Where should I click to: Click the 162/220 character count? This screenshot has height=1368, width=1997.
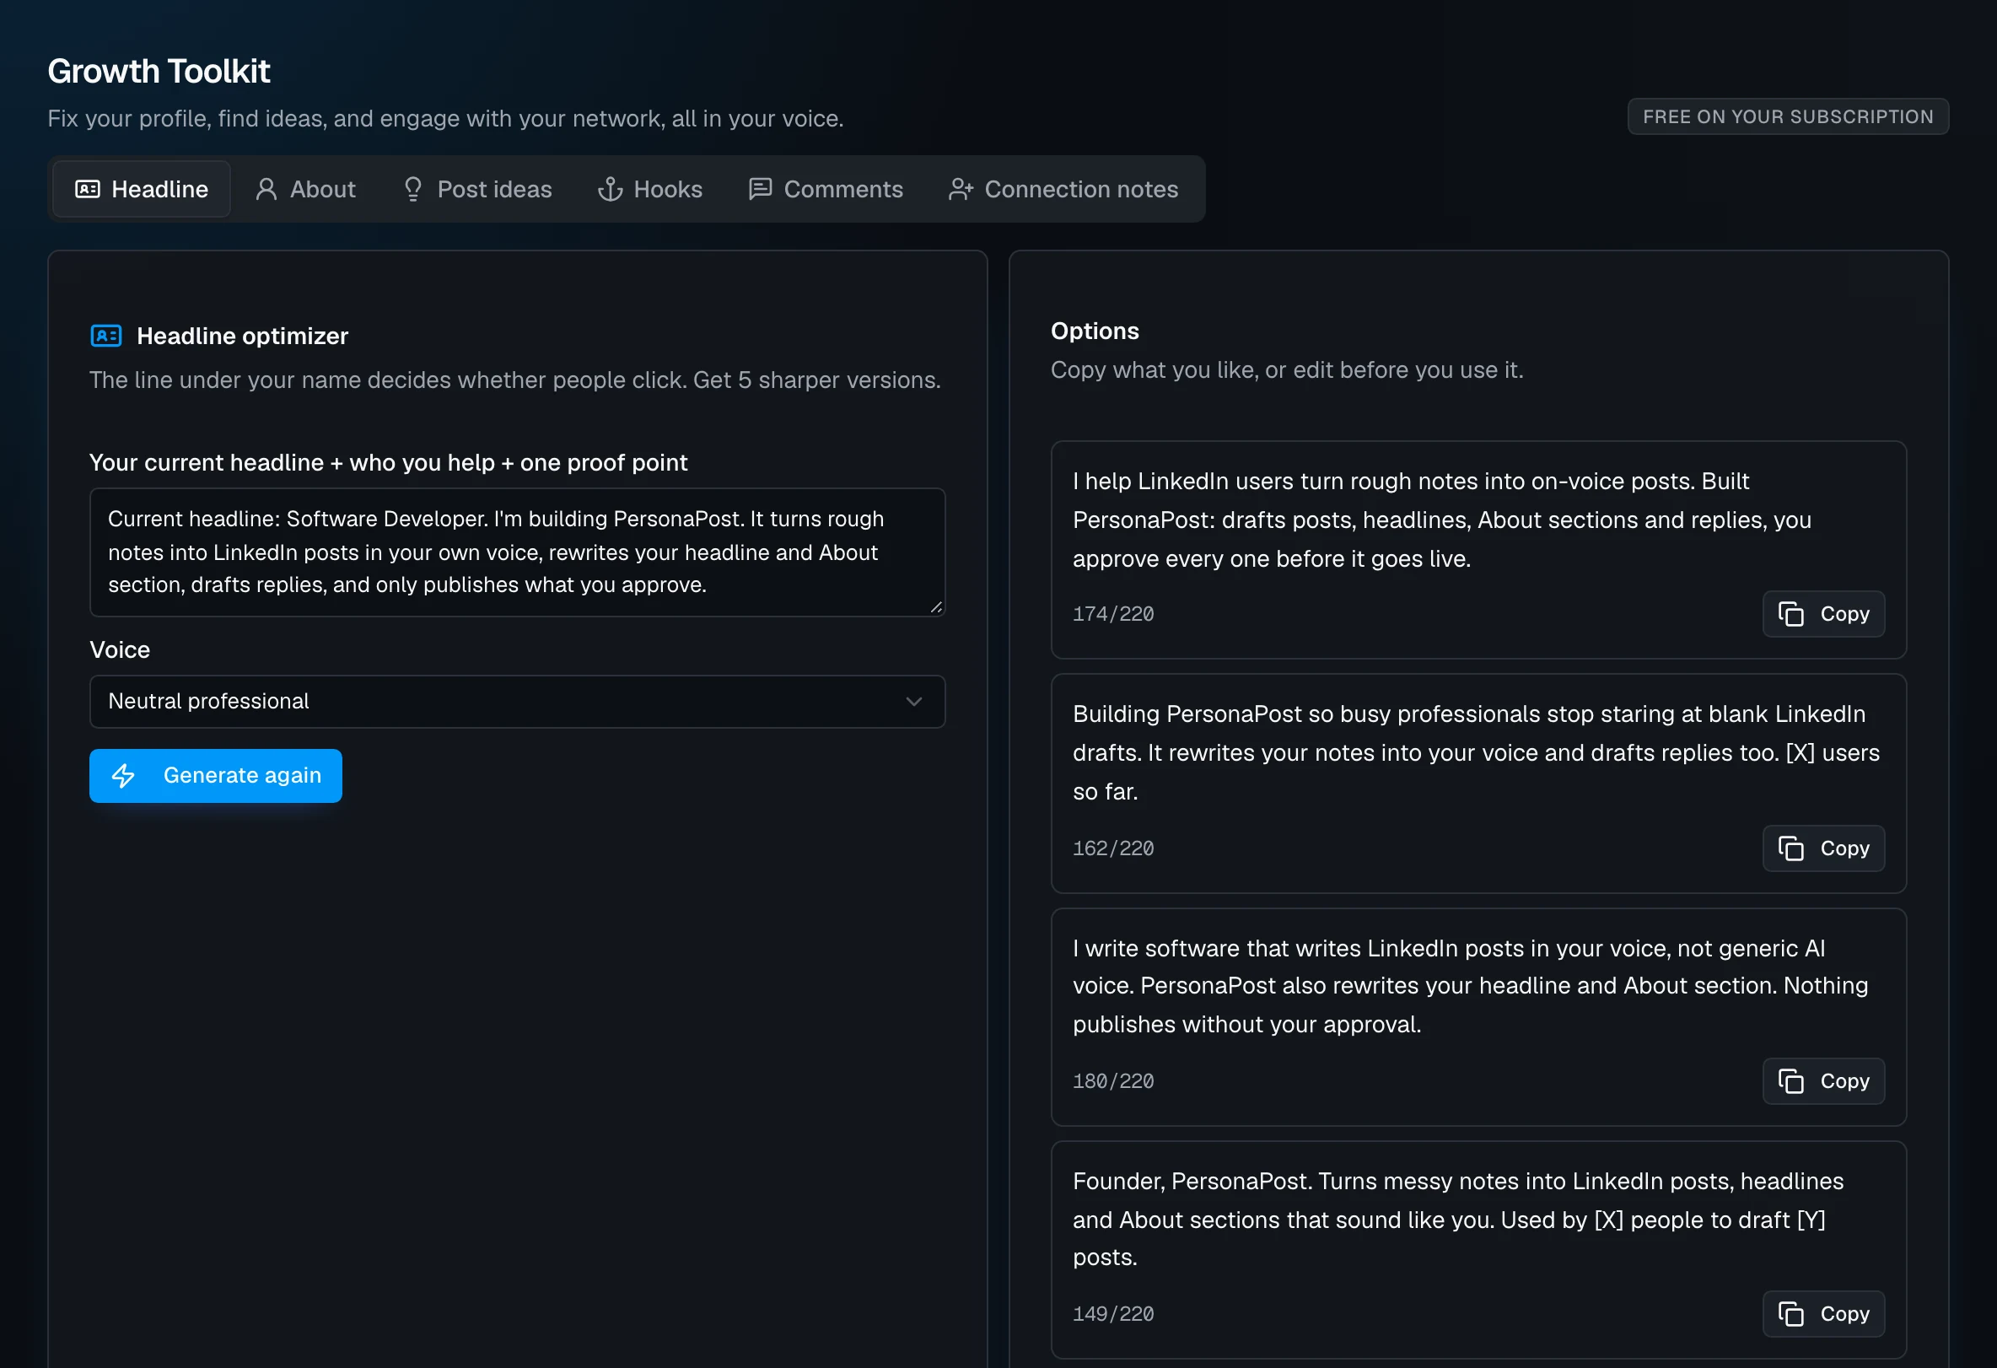1114,849
